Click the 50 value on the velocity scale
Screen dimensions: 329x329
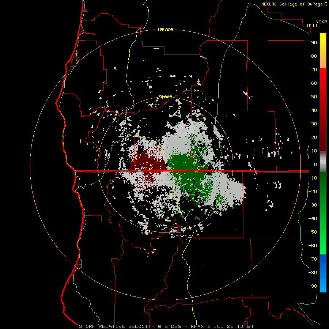pyautogui.click(x=314, y=97)
